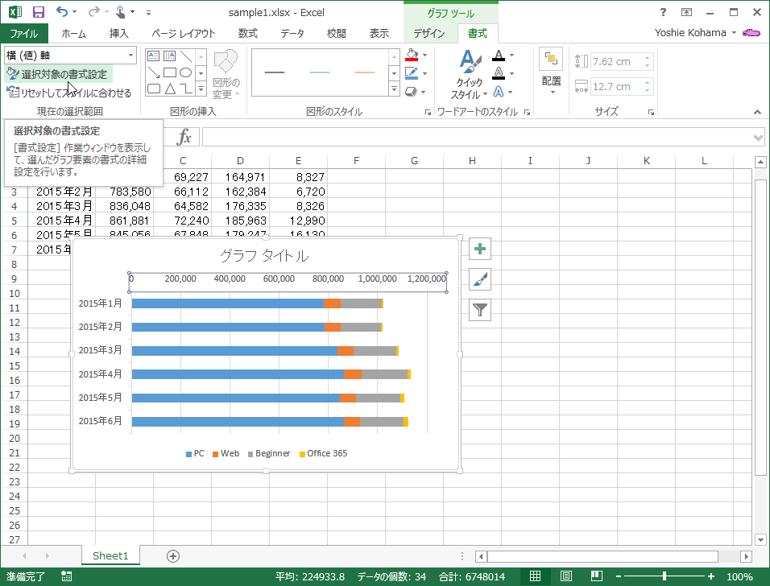Expand the shapes gallery more arrow
Image resolution: width=770 pixels, height=586 pixels.
[x=201, y=89]
